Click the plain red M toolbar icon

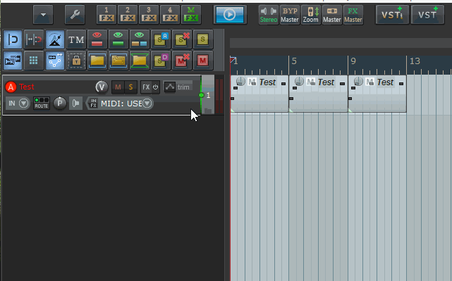[x=203, y=61]
